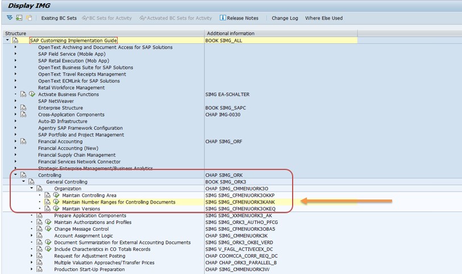The image size is (462, 274).
Task: Click the Existing BC Sets button
Action: [59, 18]
